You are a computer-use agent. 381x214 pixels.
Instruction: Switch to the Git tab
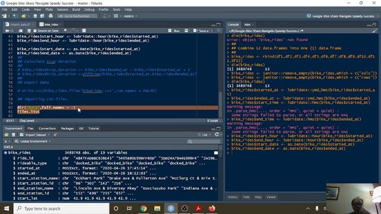(81, 128)
